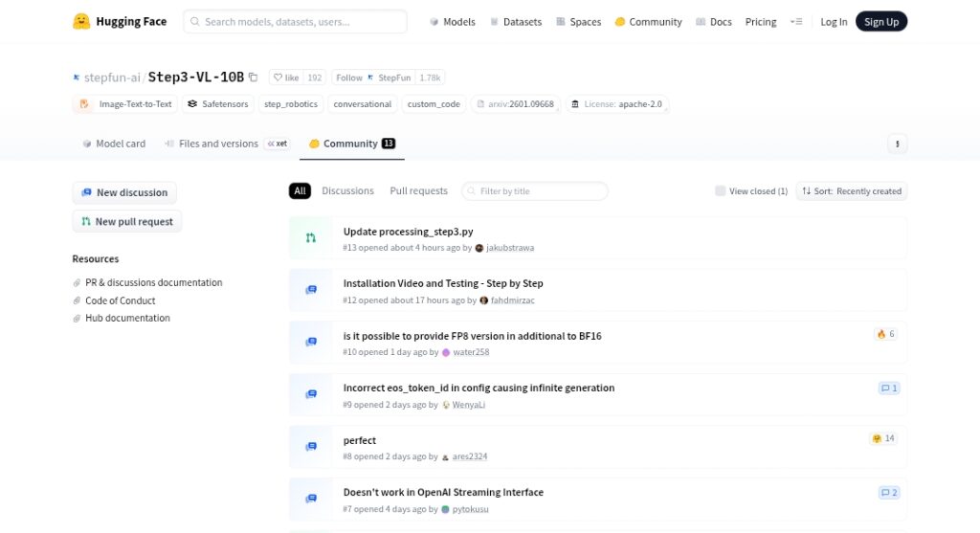Viewport: 980px width, 533px height.
Task: Click the fire reaction count on the FP8 discussion
Action: pos(885,334)
